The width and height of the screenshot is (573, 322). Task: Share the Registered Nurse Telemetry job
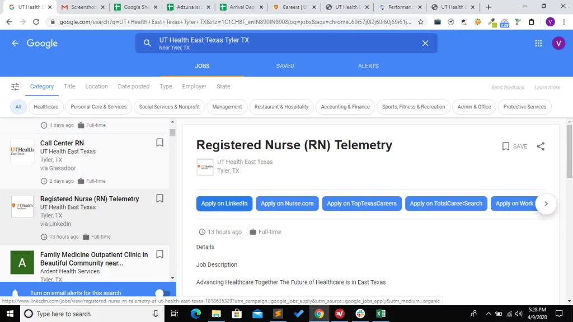pos(541,146)
